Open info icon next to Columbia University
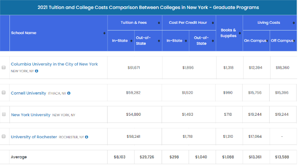The image size is (298, 166). (x=36, y=71)
